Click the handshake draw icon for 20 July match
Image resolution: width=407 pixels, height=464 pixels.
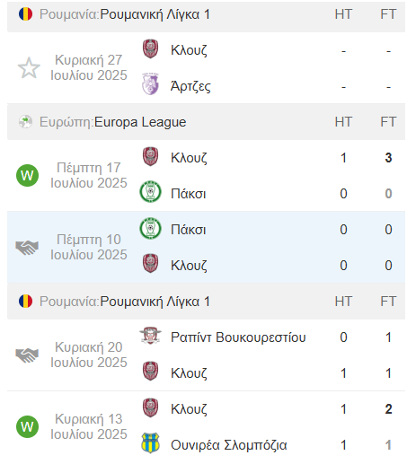coord(27,355)
